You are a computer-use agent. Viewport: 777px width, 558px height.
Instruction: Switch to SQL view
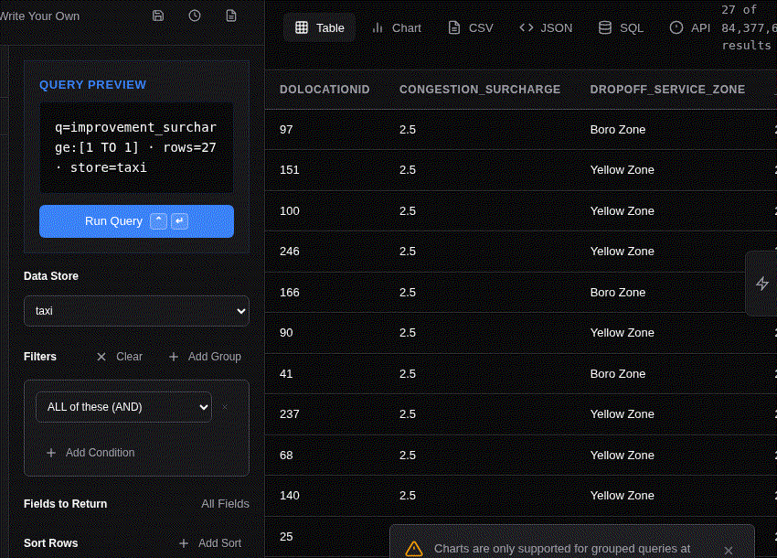click(621, 27)
